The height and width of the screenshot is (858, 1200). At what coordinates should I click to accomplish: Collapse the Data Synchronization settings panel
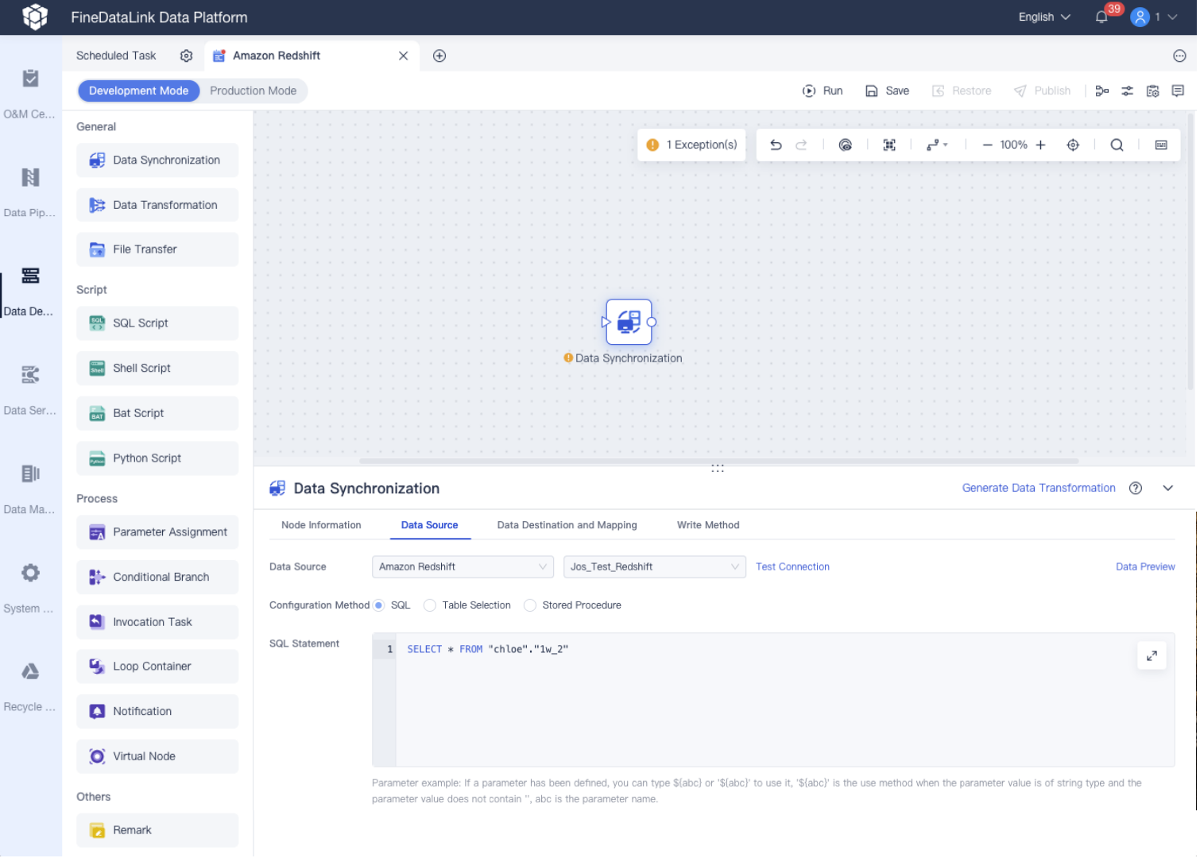coord(1167,489)
